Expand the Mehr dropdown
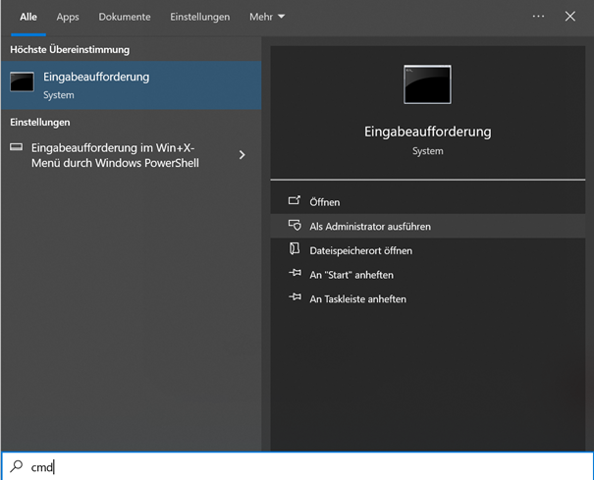594x480 pixels. click(267, 17)
